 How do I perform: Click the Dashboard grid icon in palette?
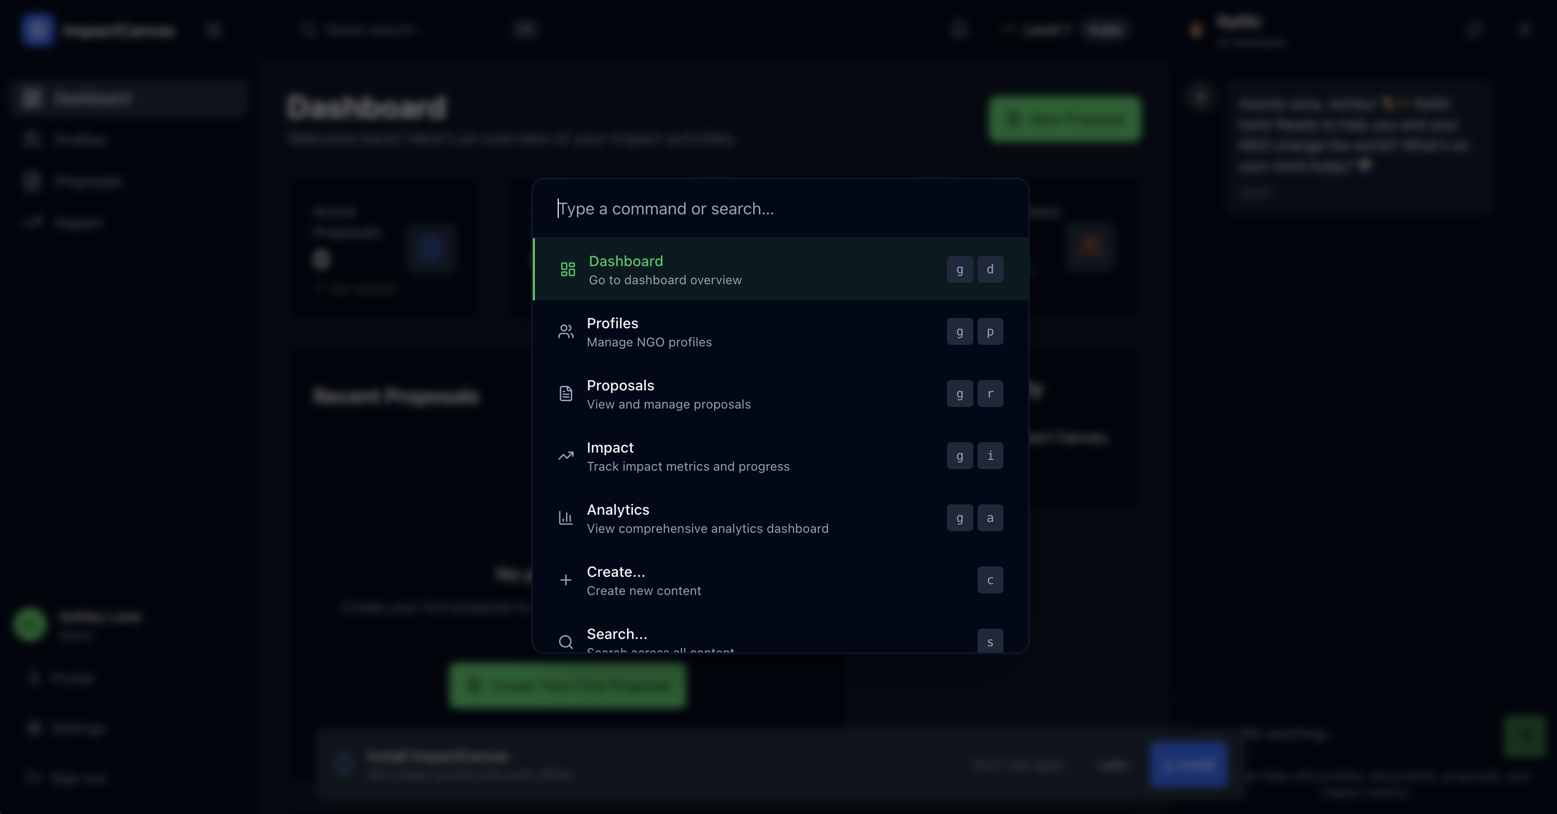pos(568,269)
